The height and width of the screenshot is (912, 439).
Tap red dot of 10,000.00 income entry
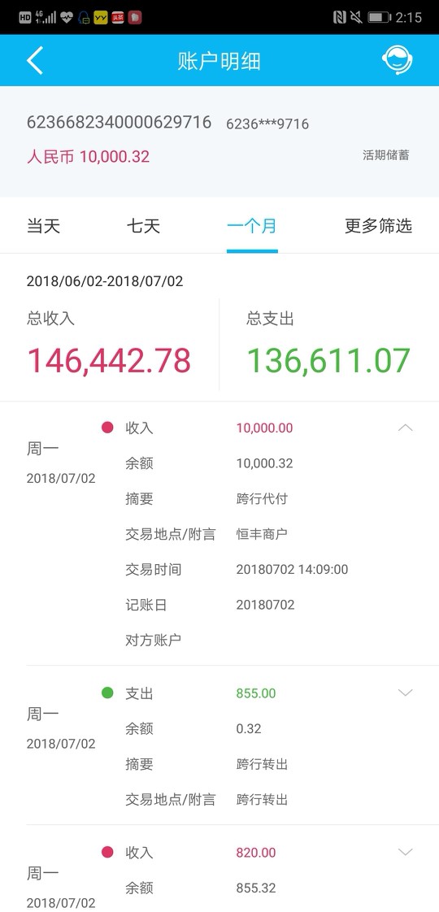107,428
